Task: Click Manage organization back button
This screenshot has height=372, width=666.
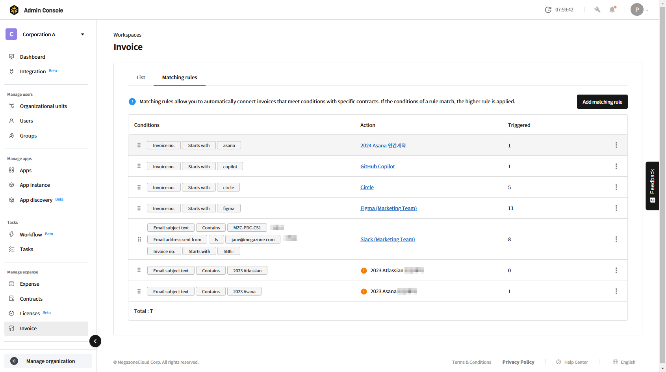Action: (x=48, y=361)
